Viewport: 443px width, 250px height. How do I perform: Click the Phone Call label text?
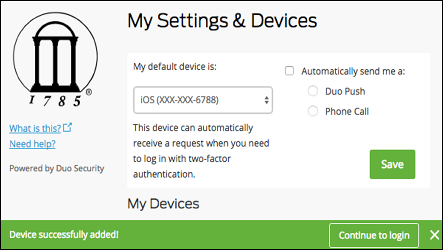tap(347, 112)
